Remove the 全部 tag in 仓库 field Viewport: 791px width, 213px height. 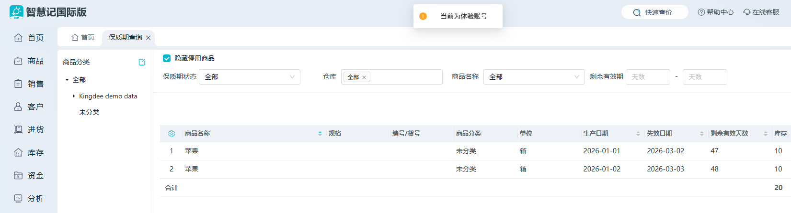click(x=364, y=77)
